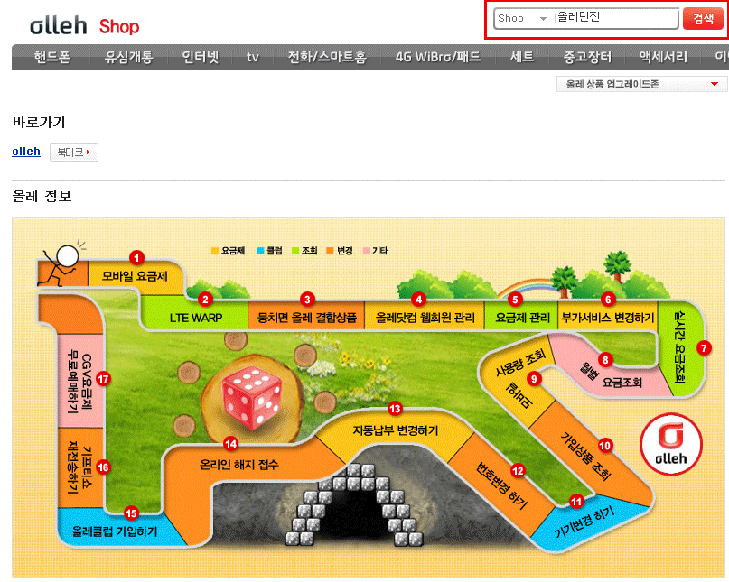Open the tv menu
Viewport: 729px width, 582px height.
point(252,57)
